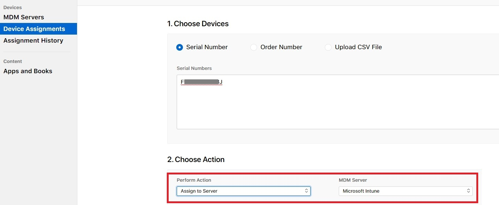Click the Content sidebar group label

(x=13, y=61)
